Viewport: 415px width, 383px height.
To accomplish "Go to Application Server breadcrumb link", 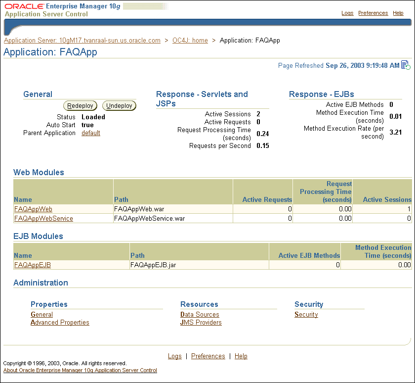I will pyautogui.click(x=82, y=40).
